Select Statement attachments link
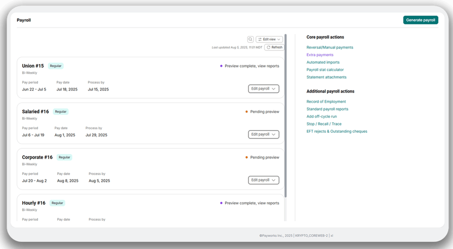Screen dimensions: 453x249 327,77
